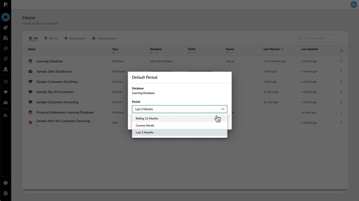
Task: Click the Last Updated column header
Action: pos(310,49)
